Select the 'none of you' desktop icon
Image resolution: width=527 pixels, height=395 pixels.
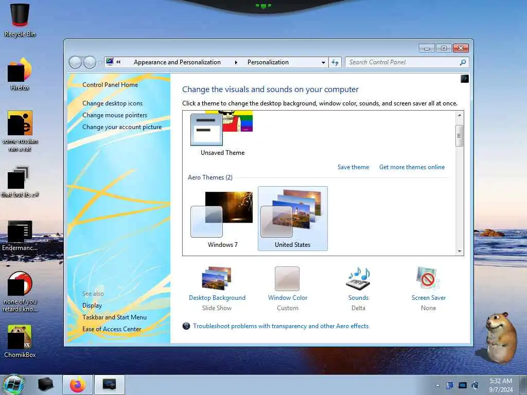click(20, 292)
